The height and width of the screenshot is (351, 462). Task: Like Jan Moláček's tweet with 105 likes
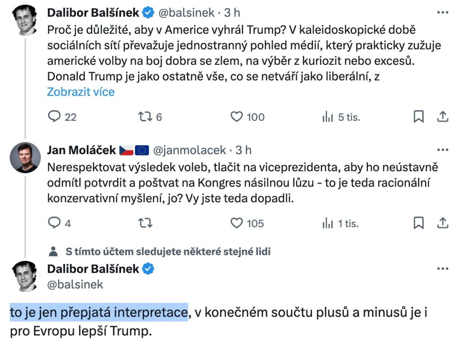point(237,223)
